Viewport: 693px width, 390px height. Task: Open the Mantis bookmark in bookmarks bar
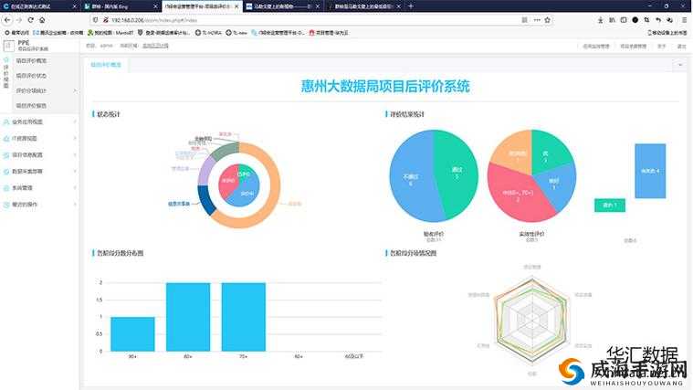pyautogui.click(x=110, y=33)
